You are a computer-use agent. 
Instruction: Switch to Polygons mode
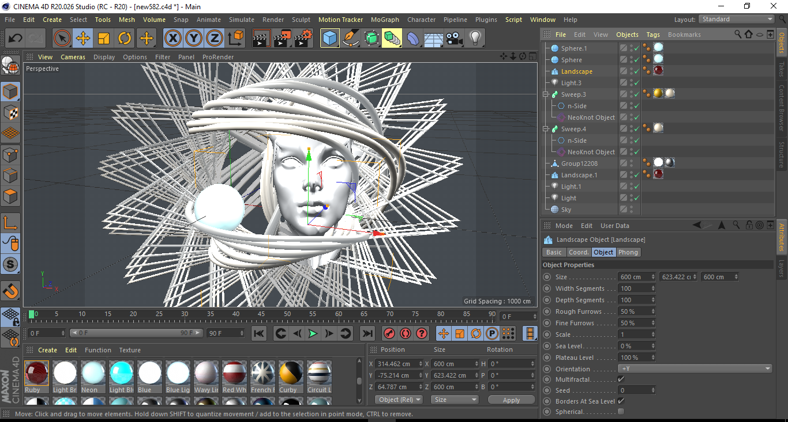click(x=10, y=196)
